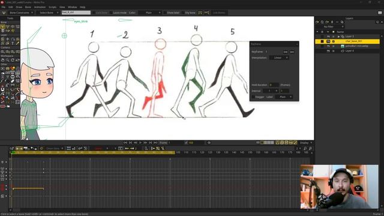Step back one frame
The height and width of the screenshot is (216, 384).
(136, 143)
